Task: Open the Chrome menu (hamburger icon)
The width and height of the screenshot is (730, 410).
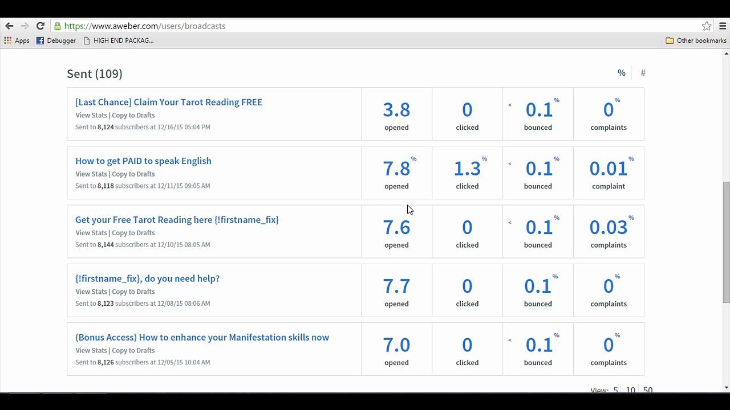Action: 723,26
